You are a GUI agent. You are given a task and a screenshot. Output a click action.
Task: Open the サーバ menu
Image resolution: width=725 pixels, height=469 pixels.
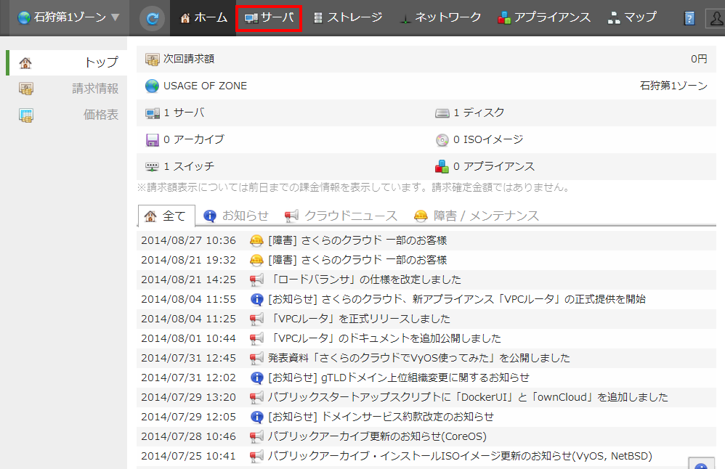coord(269,17)
